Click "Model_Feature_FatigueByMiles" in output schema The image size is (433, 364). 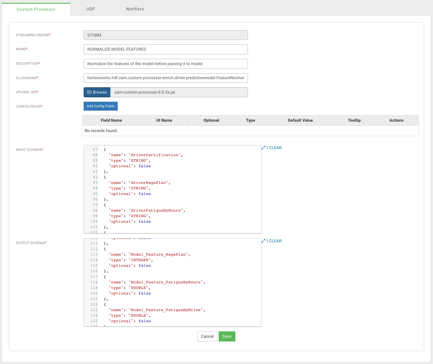click(x=167, y=310)
